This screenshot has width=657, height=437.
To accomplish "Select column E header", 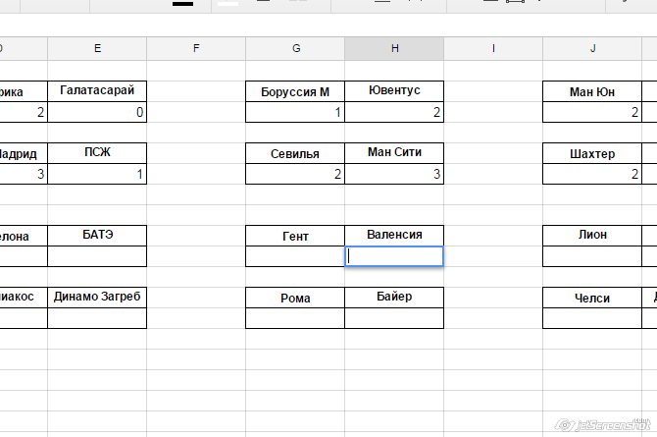I will [97, 48].
